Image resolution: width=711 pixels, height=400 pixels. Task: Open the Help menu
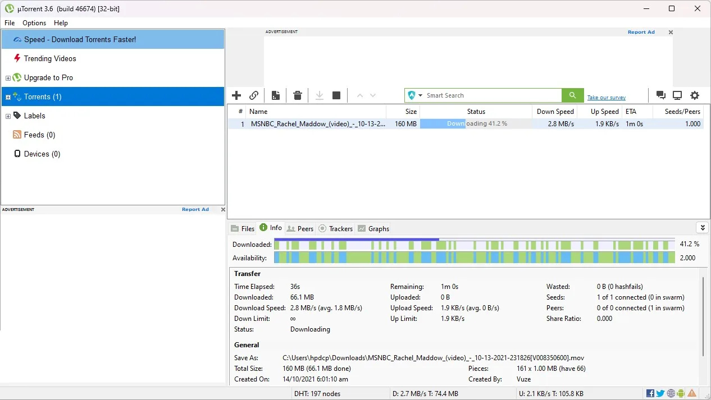[x=61, y=23]
